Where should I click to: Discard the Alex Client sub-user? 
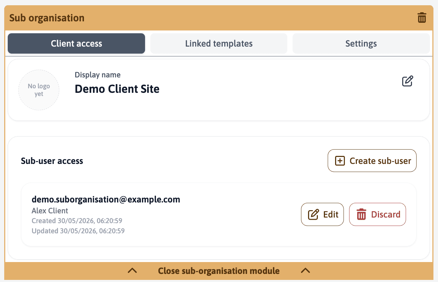[378, 214]
